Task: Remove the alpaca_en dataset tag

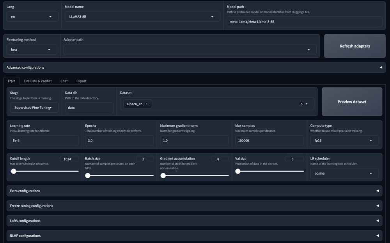Action: click(147, 104)
